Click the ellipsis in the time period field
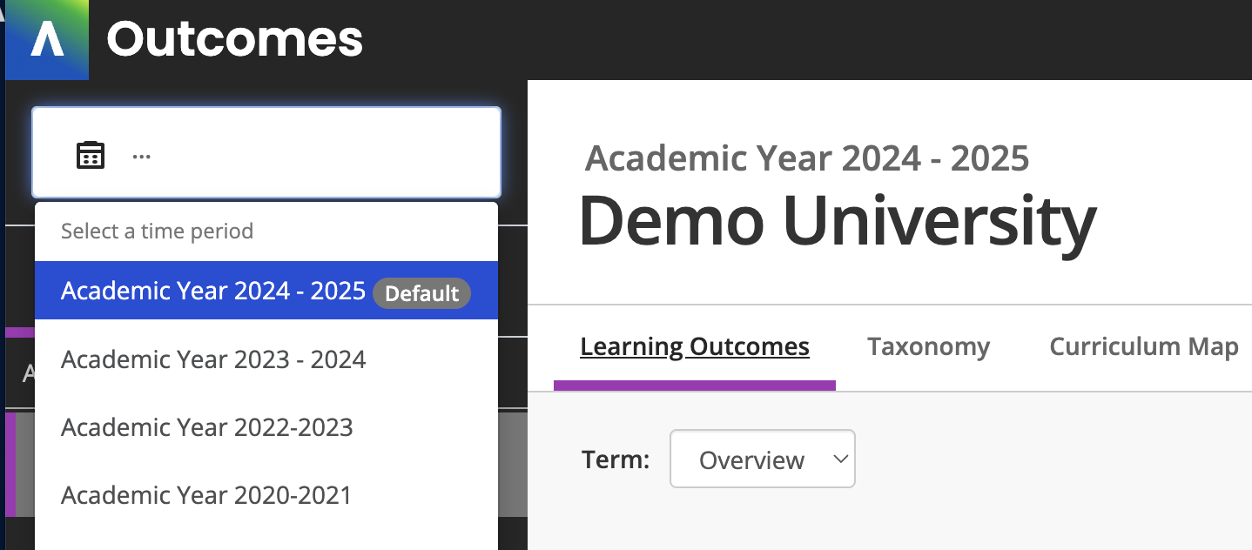This screenshot has height=550, width=1252. click(141, 157)
